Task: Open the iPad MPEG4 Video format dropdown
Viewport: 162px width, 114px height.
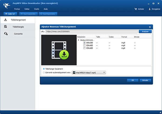Action: [104, 72]
